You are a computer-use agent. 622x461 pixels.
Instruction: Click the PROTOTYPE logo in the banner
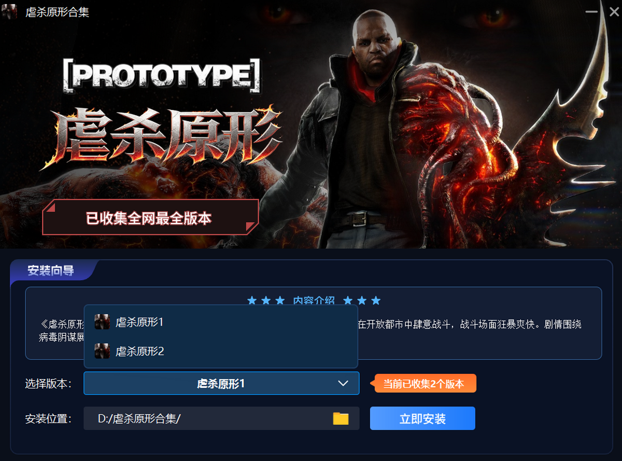(161, 75)
